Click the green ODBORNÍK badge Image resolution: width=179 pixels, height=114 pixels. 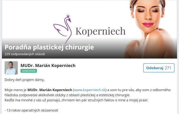[29, 71]
